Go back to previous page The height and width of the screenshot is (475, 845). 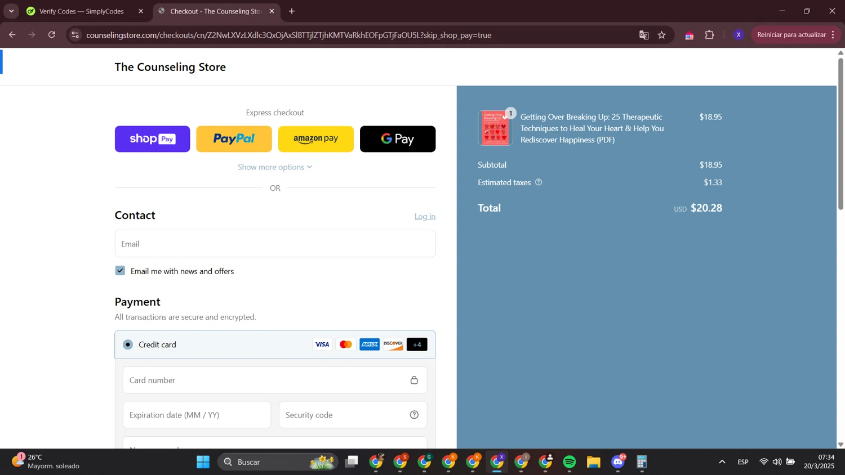coord(12,35)
